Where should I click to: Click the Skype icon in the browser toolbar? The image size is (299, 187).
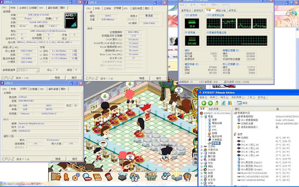294,13
